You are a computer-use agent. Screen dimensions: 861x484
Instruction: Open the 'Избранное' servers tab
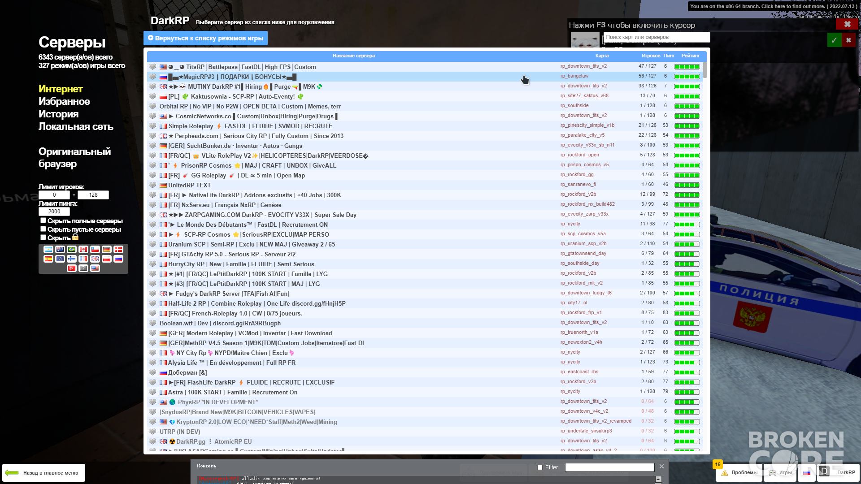[x=64, y=102]
